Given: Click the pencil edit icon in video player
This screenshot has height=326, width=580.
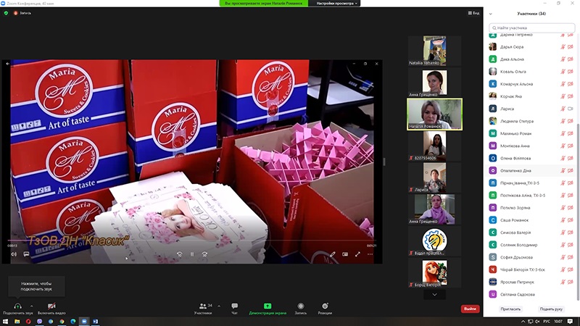Looking at the screenshot, I should [x=333, y=254].
